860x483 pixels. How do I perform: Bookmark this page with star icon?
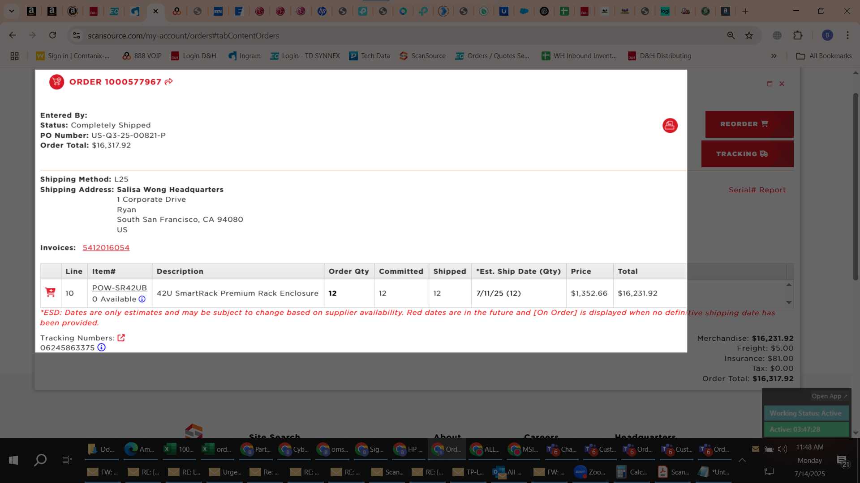(x=749, y=35)
